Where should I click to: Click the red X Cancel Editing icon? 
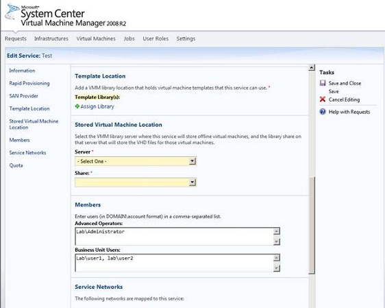(x=323, y=99)
